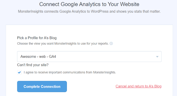Click the Complete Connection button
The height and width of the screenshot is (96, 177).
pos(42,86)
